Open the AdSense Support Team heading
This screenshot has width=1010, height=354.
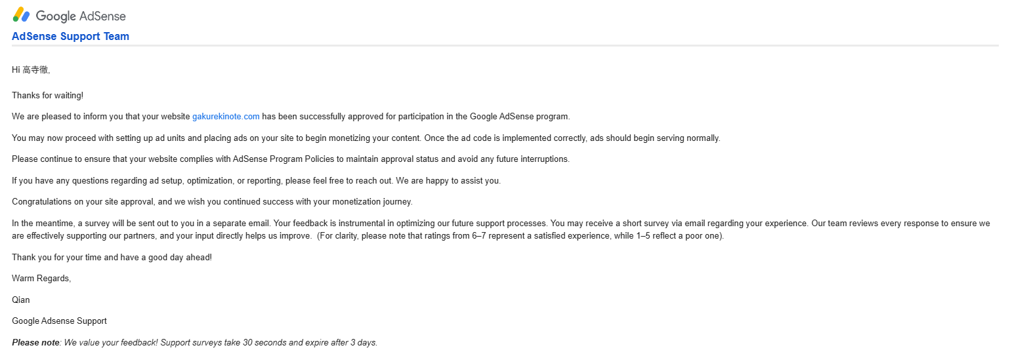pyautogui.click(x=70, y=37)
